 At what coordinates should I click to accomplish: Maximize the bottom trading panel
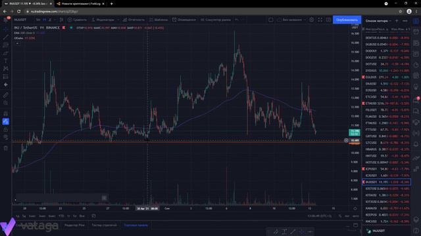click(x=355, y=226)
